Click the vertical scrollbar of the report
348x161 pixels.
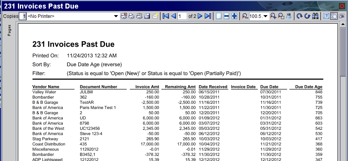point(343,97)
